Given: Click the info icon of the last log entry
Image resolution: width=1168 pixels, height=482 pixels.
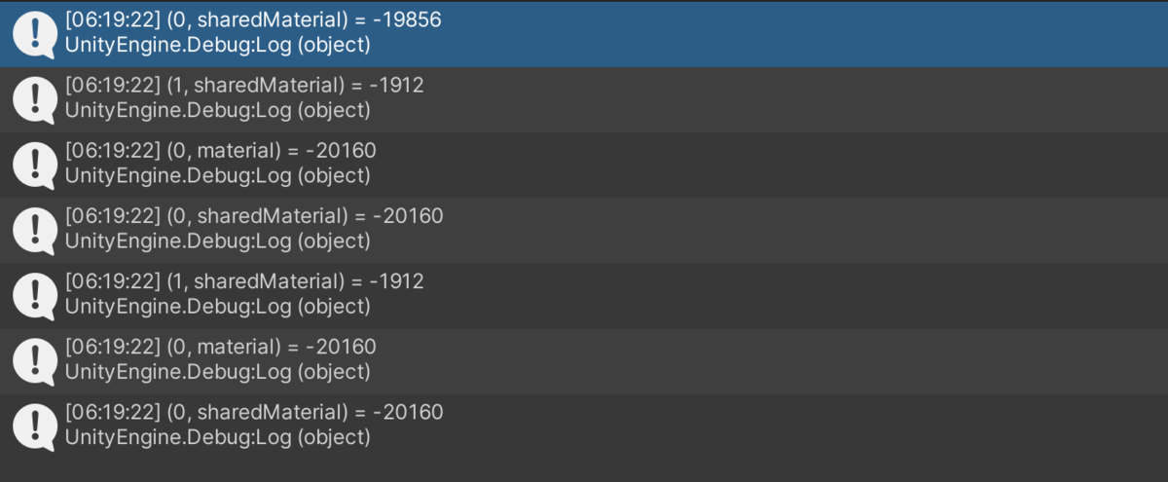Looking at the screenshot, I should pyautogui.click(x=35, y=426).
